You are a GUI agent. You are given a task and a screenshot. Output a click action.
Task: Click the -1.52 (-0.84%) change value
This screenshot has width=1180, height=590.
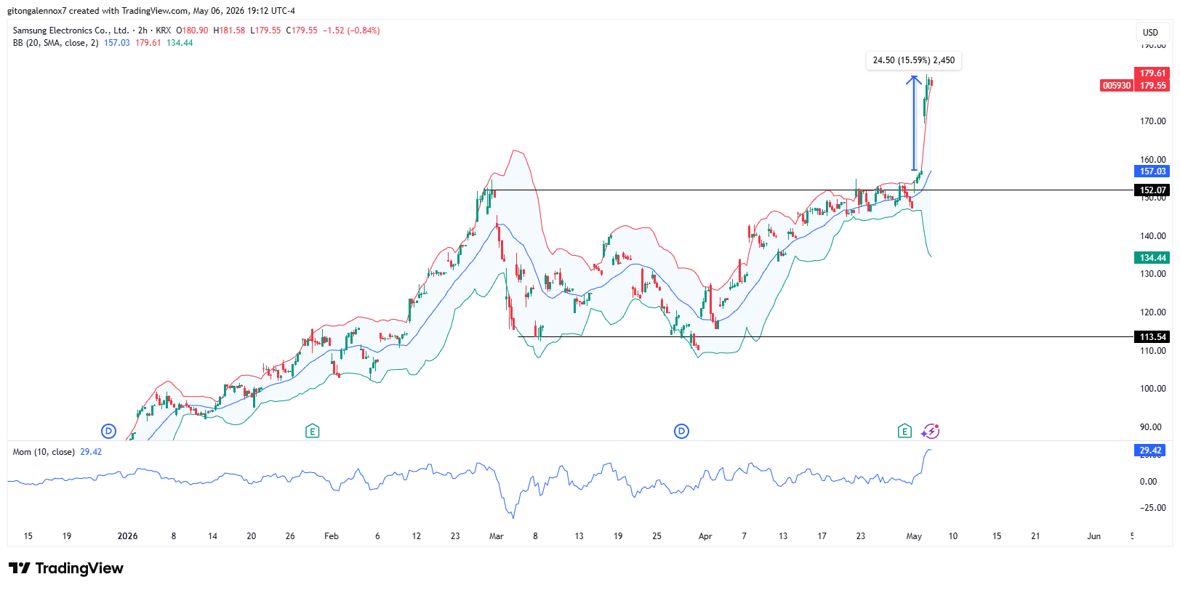tap(351, 31)
